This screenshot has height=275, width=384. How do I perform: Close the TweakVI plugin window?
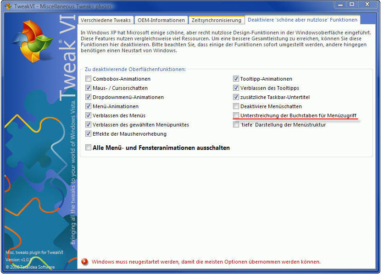pos(367,5)
